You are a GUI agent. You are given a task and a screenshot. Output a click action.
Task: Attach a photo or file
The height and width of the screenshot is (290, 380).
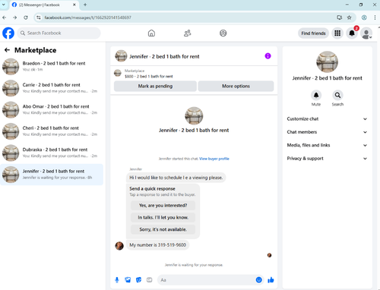(128, 280)
